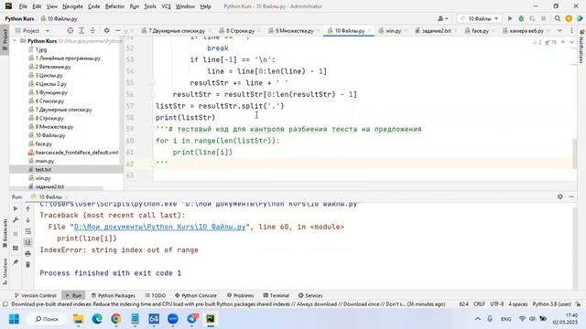Toggle soft-wrap in Run console
The width and height of the screenshot is (586, 329).
tap(28, 231)
